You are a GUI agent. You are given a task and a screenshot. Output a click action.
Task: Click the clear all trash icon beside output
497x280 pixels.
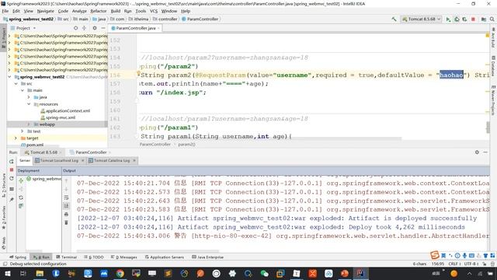[66, 222]
